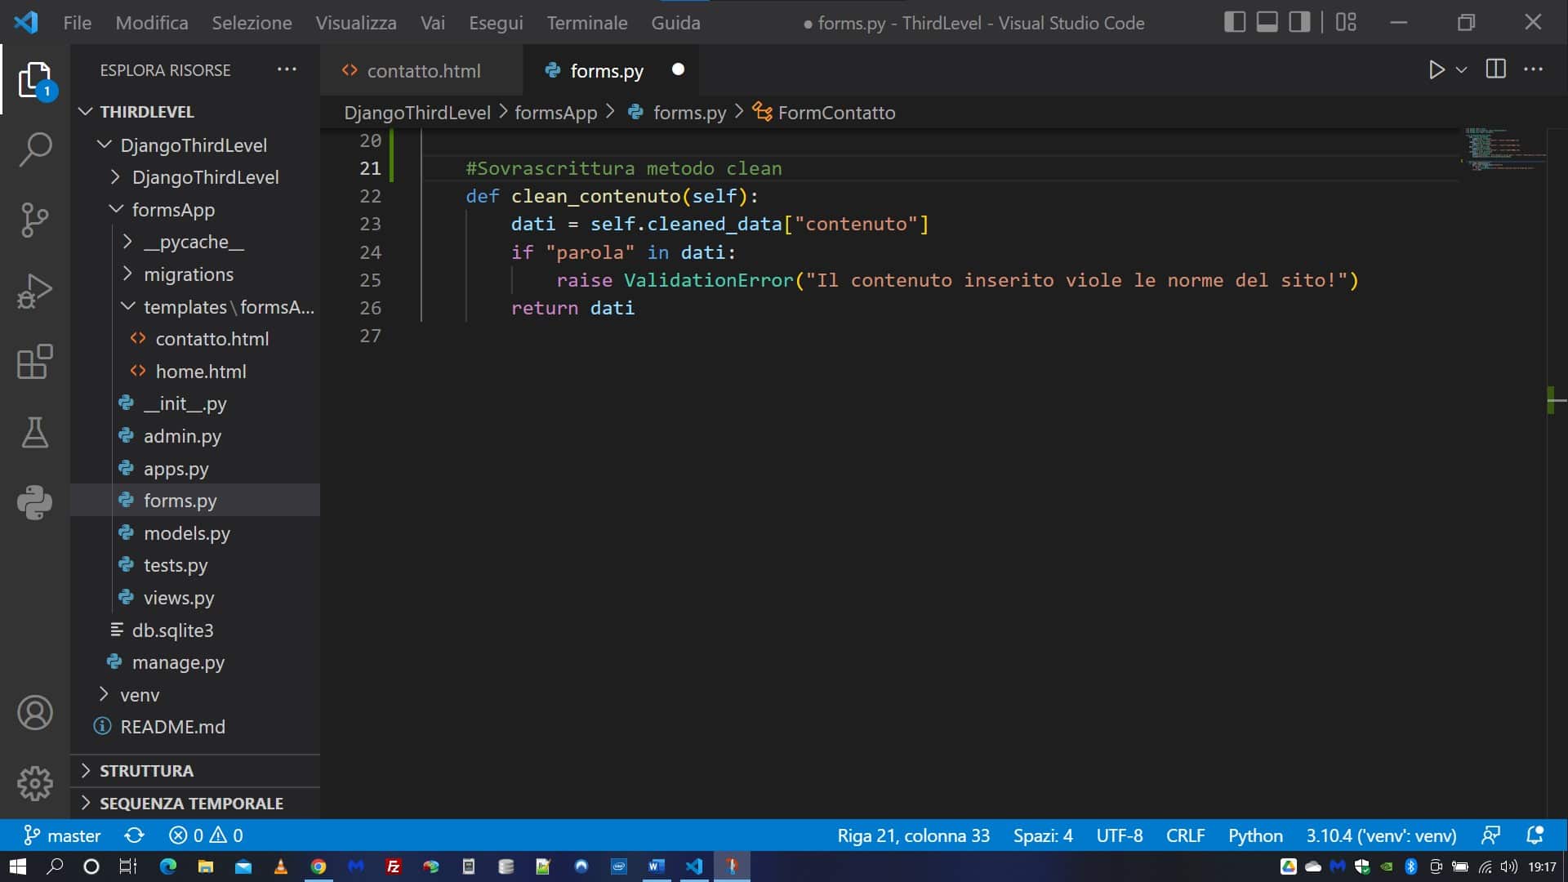Viewport: 1568px width, 882px height.
Task: Collapse the top DjangoThirdLevel folder
Action: pyautogui.click(x=105, y=145)
